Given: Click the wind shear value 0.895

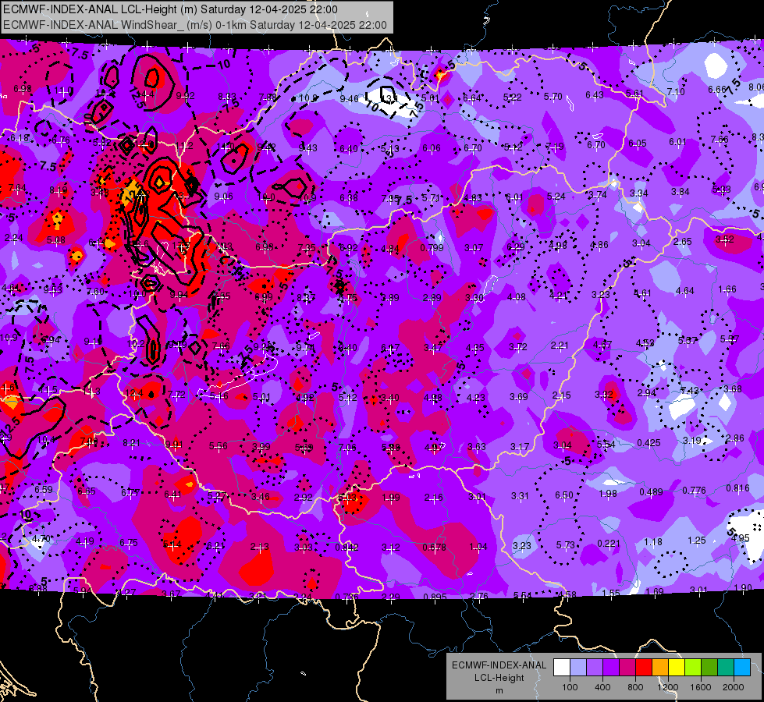Looking at the screenshot, I should (435, 597).
